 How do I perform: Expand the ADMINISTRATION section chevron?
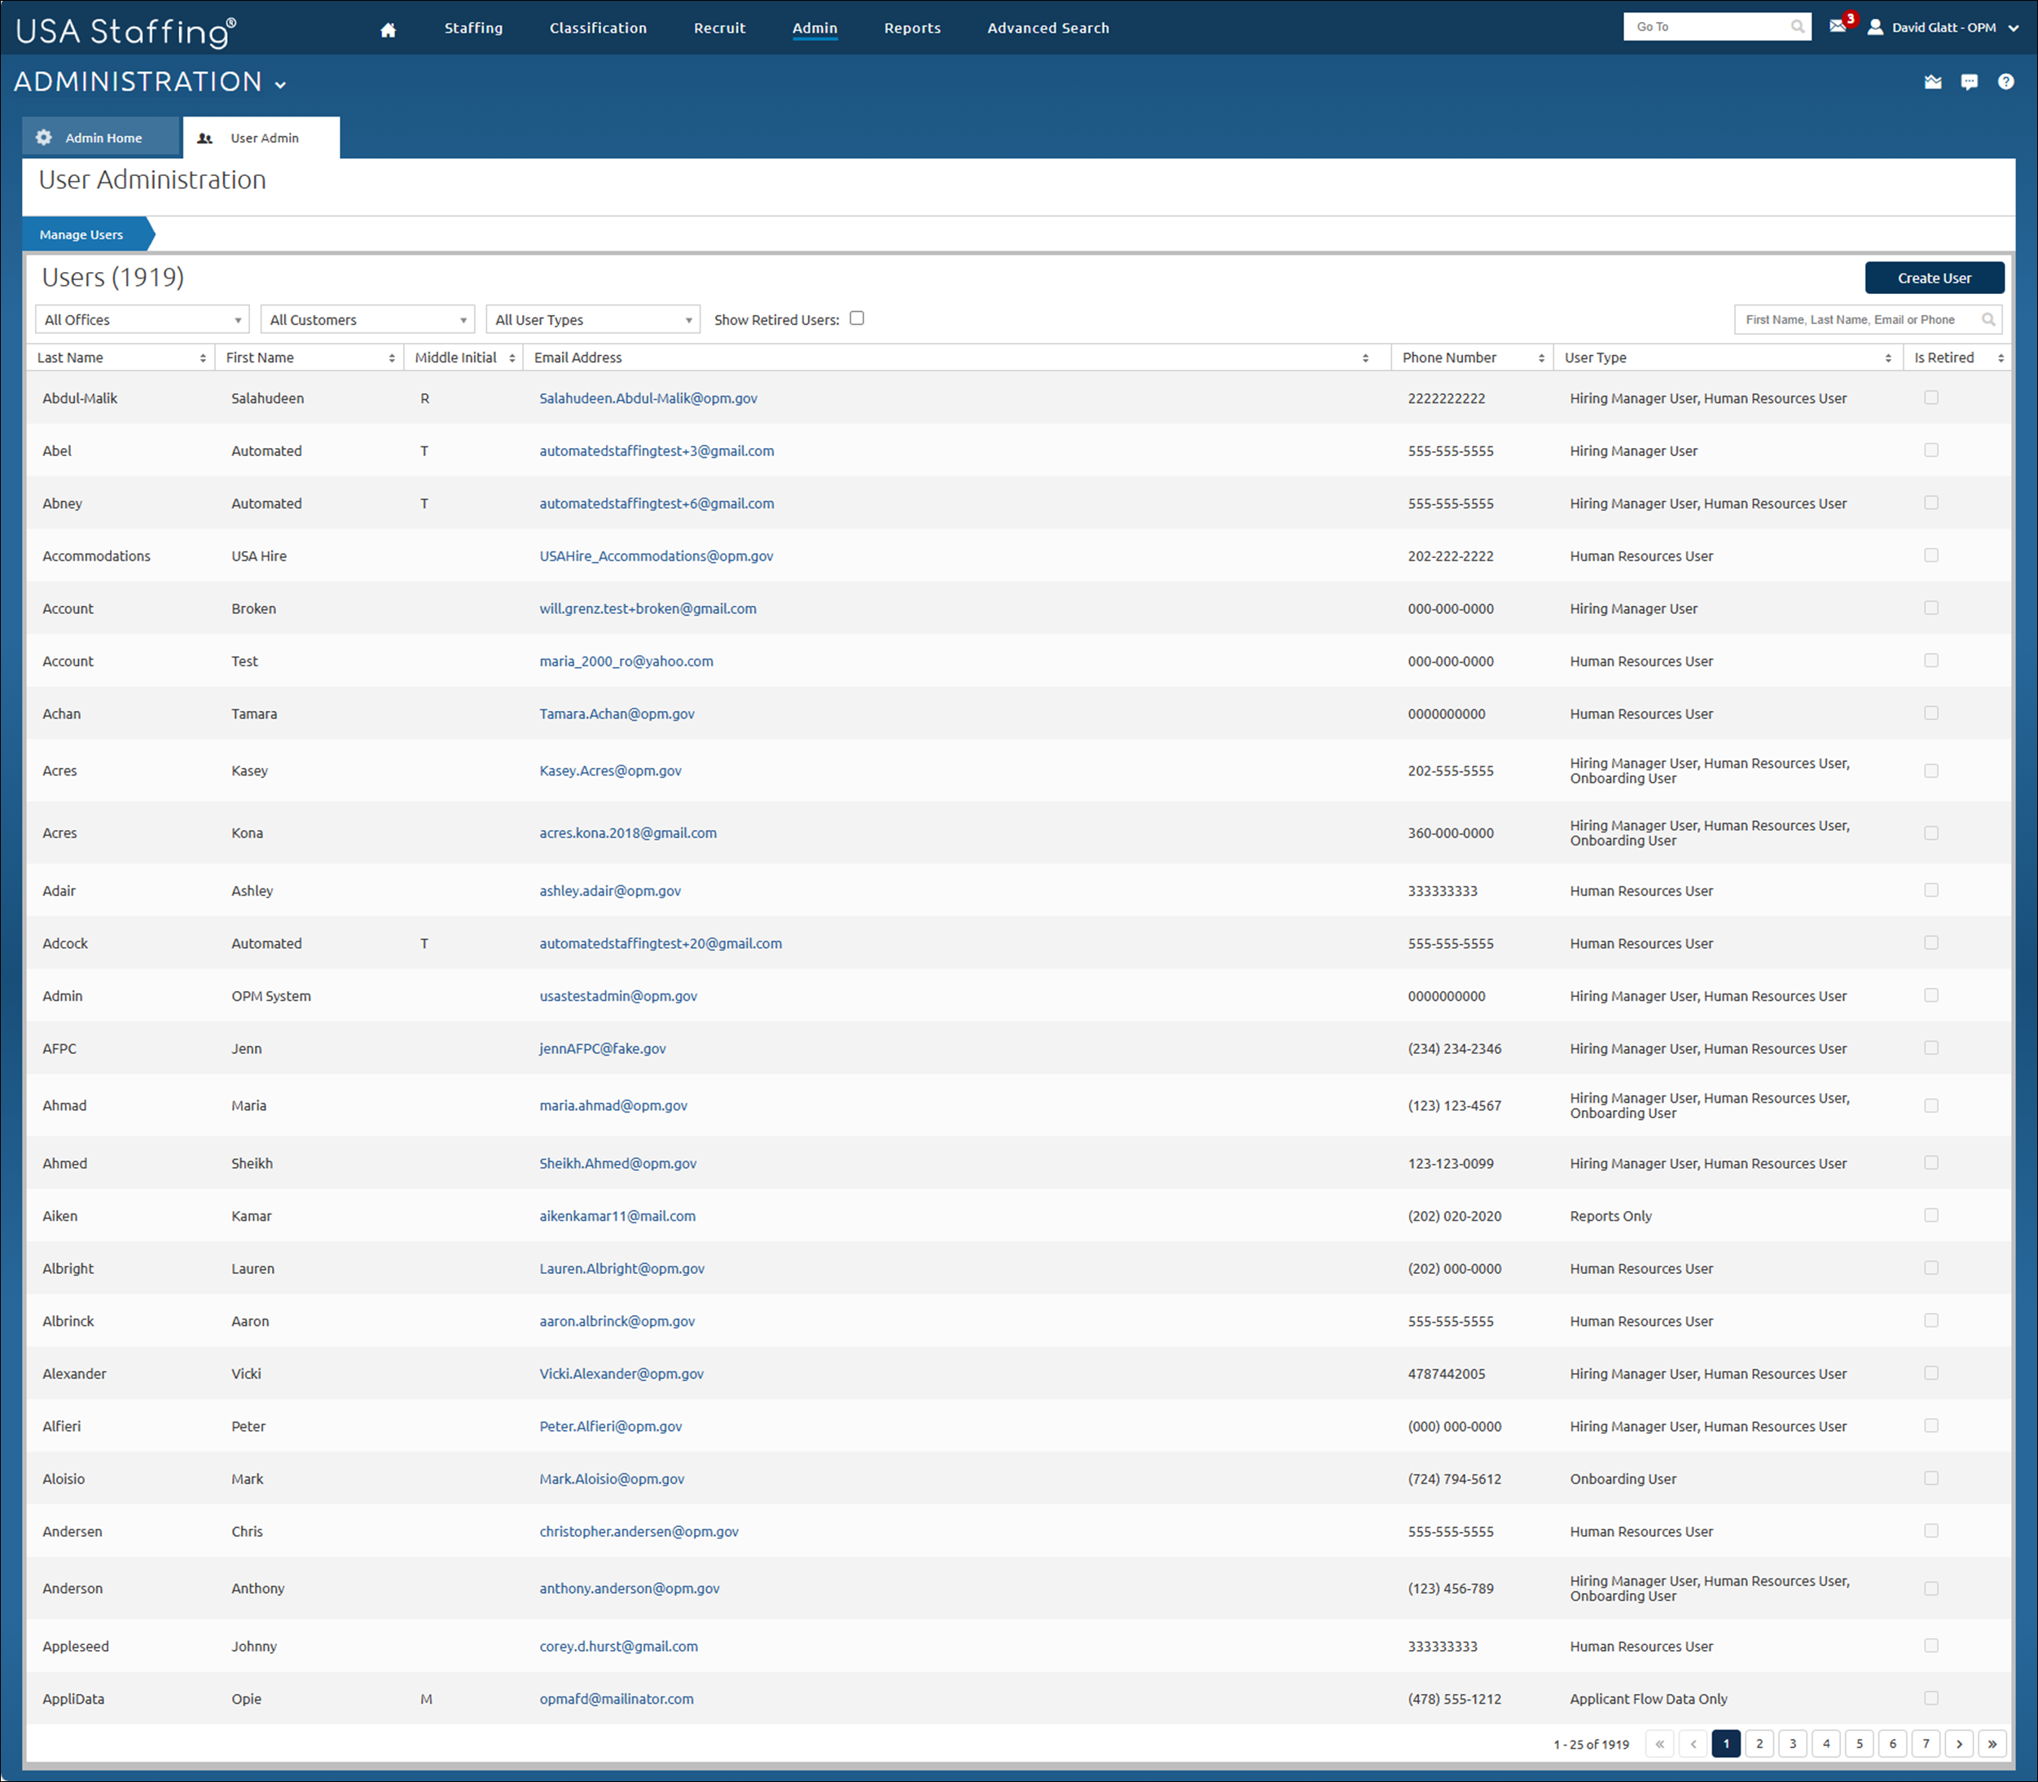[x=280, y=86]
